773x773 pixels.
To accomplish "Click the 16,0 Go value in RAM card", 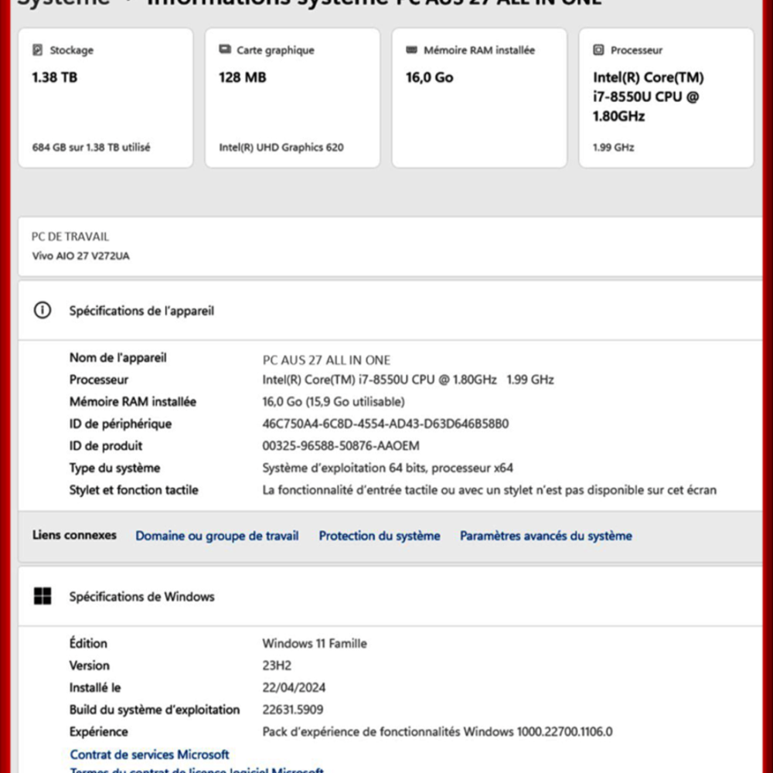I will pyautogui.click(x=430, y=77).
